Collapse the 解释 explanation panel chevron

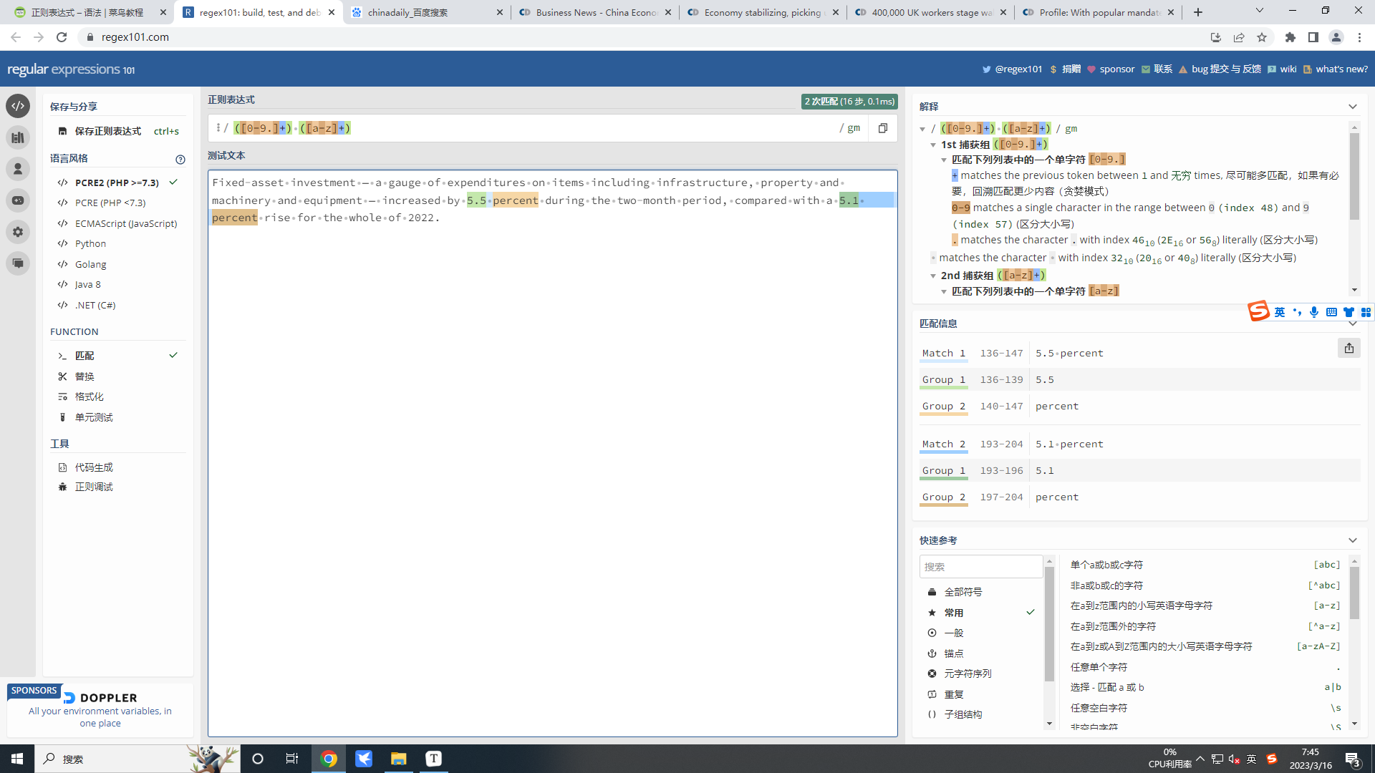(1352, 107)
